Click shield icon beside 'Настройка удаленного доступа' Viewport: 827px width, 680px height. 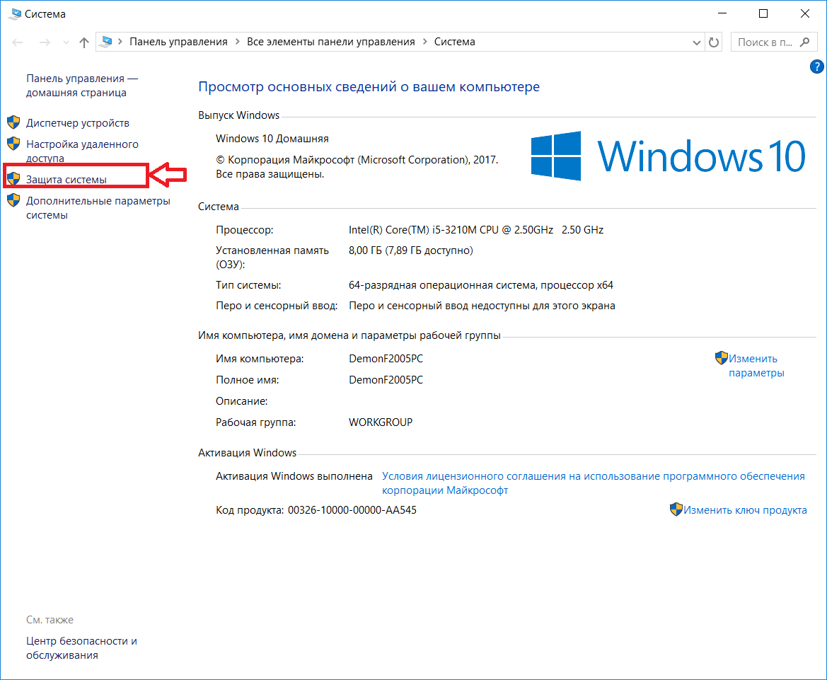click(13, 144)
